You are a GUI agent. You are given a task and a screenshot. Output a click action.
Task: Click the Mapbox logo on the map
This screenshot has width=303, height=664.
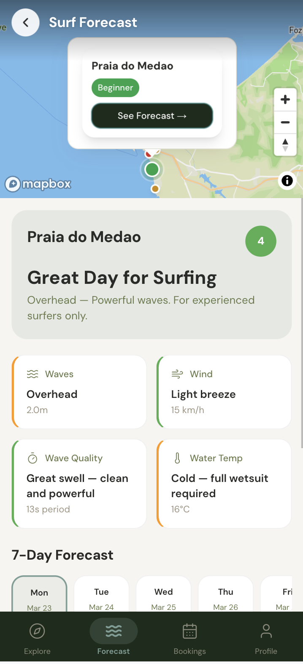tap(38, 184)
